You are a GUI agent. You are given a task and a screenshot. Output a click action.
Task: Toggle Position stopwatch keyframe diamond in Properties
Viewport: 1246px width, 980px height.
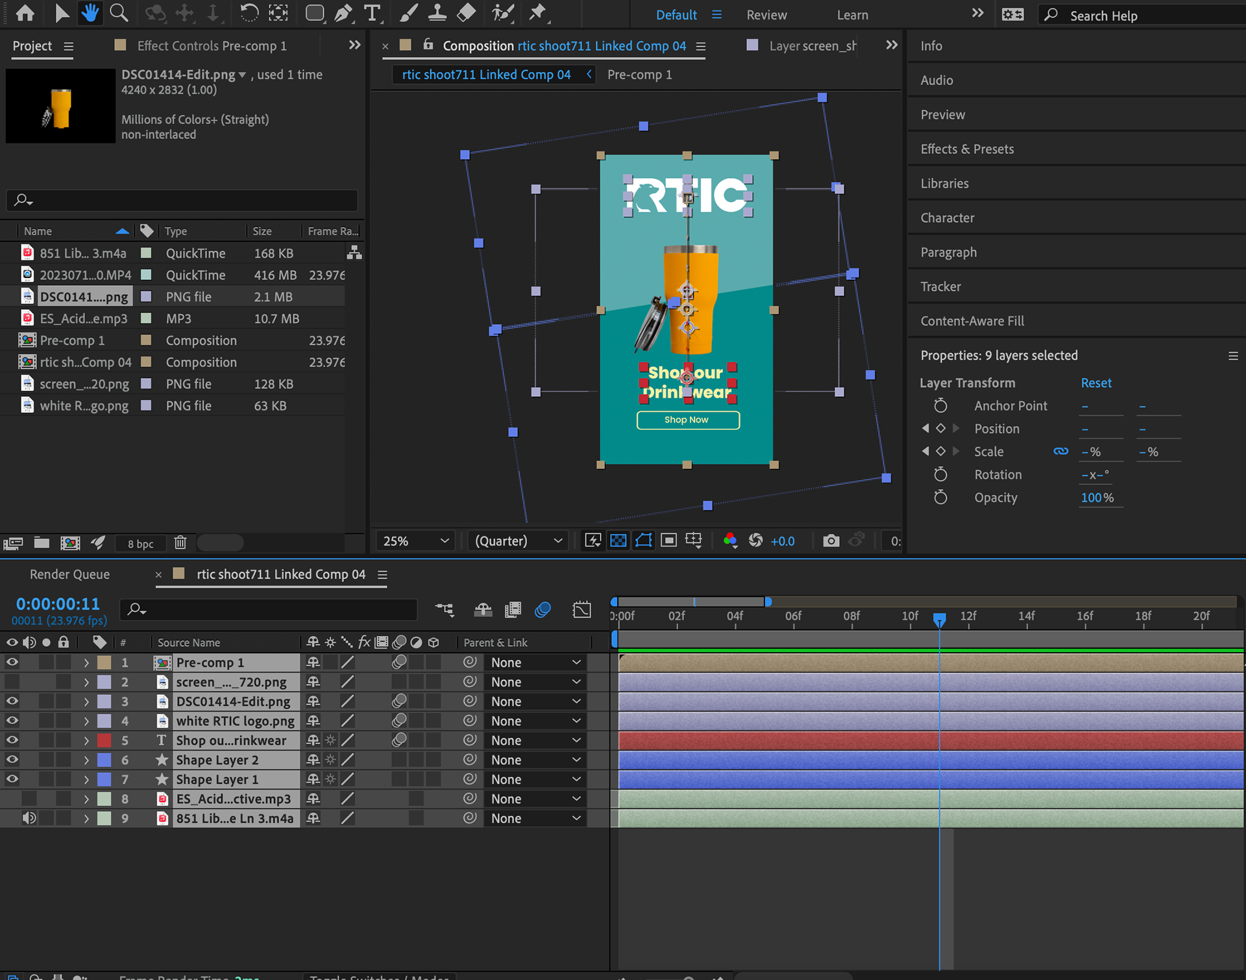point(940,429)
